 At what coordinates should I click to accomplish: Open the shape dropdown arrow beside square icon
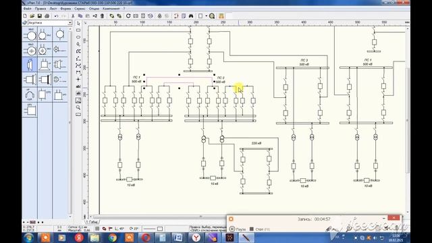pos(206,16)
